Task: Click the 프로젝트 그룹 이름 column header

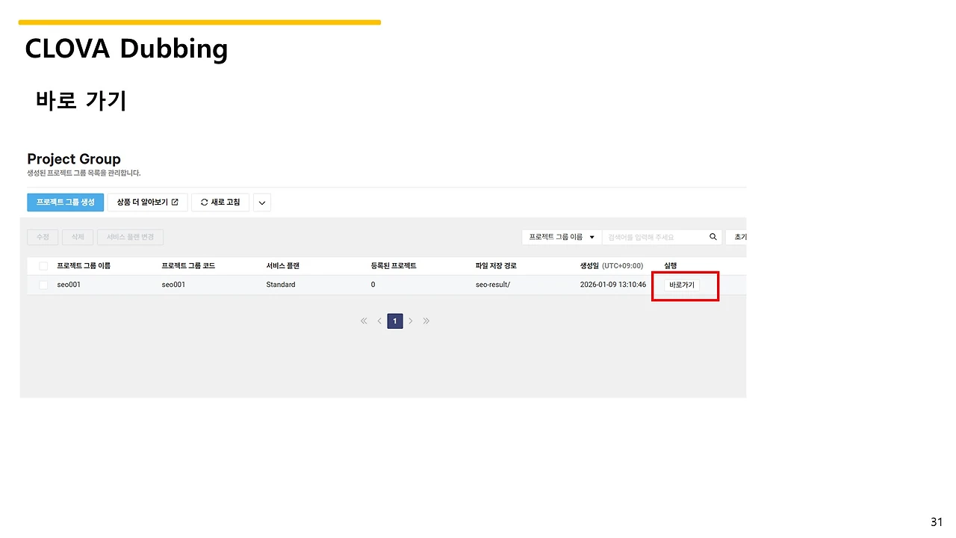Action: click(x=84, y=266)
